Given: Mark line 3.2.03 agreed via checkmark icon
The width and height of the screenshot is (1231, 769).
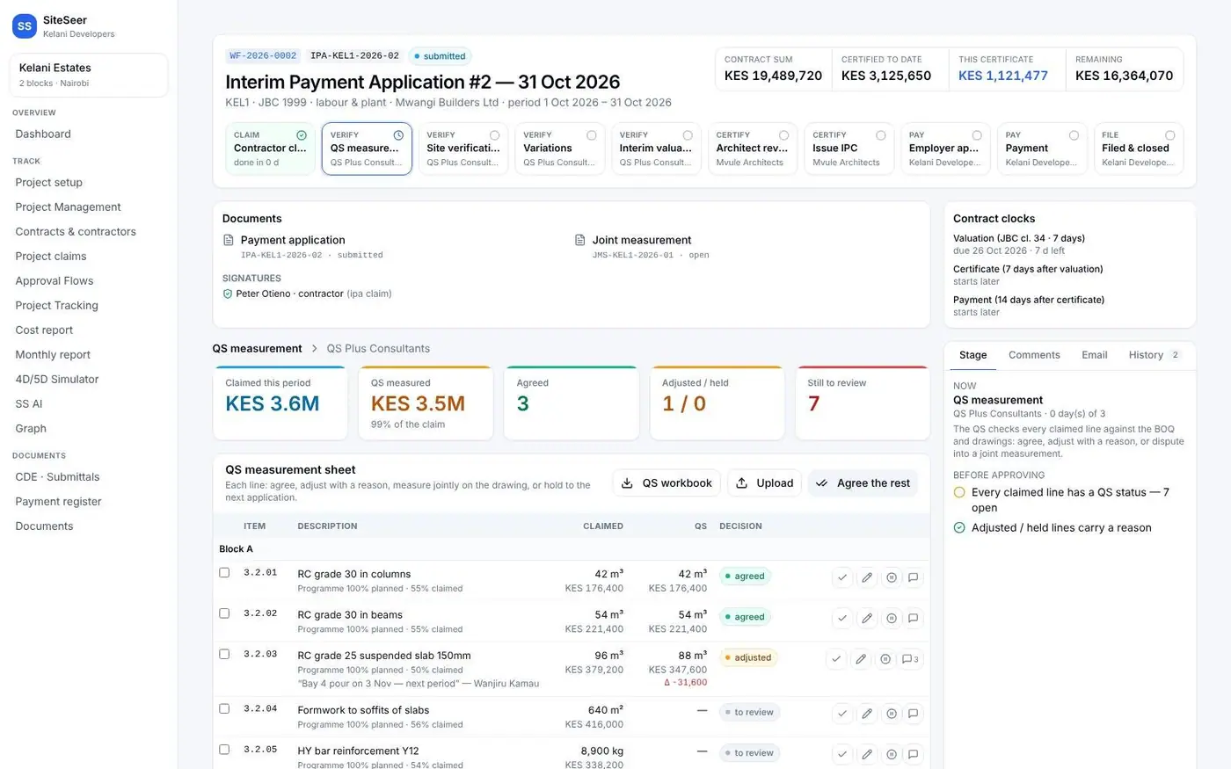Looking at the screenshot, I should (836, 659).
